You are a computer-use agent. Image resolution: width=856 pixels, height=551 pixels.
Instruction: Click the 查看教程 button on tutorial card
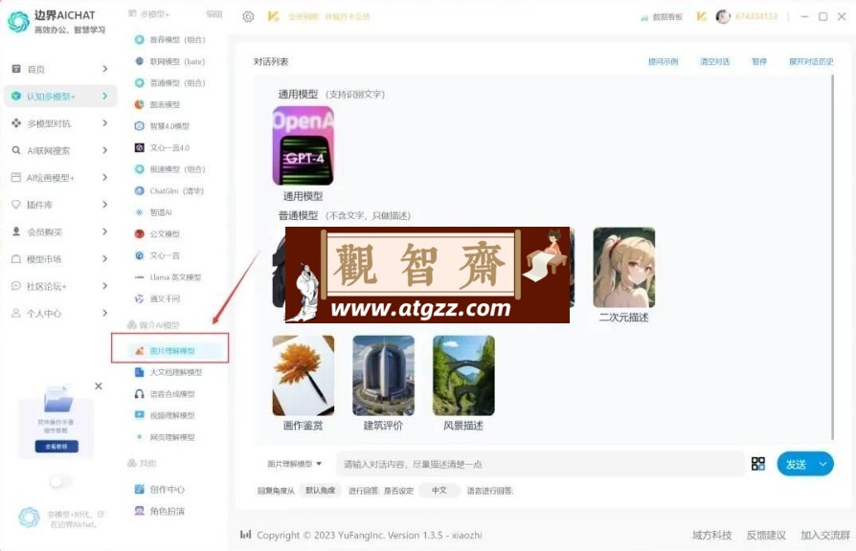[56, 447]
